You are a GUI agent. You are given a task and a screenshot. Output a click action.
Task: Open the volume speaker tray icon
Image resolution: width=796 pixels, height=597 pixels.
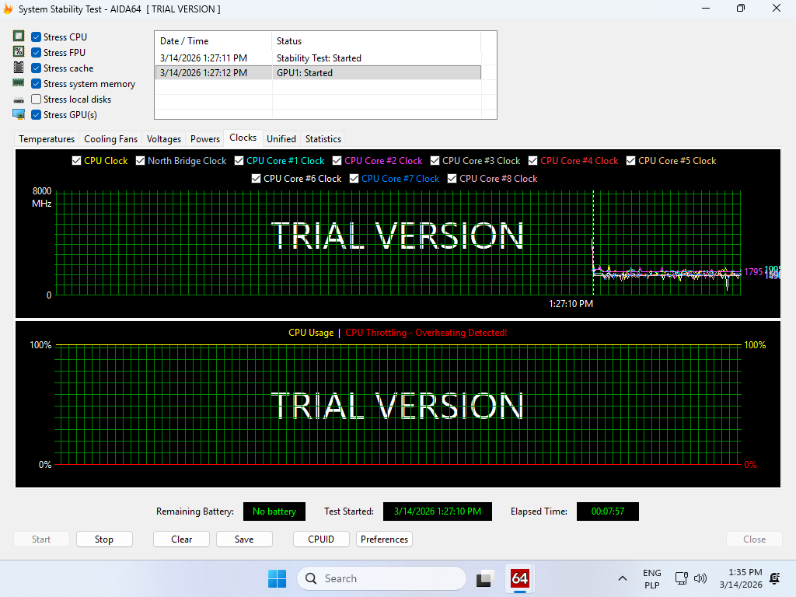(x=700, y=578)
